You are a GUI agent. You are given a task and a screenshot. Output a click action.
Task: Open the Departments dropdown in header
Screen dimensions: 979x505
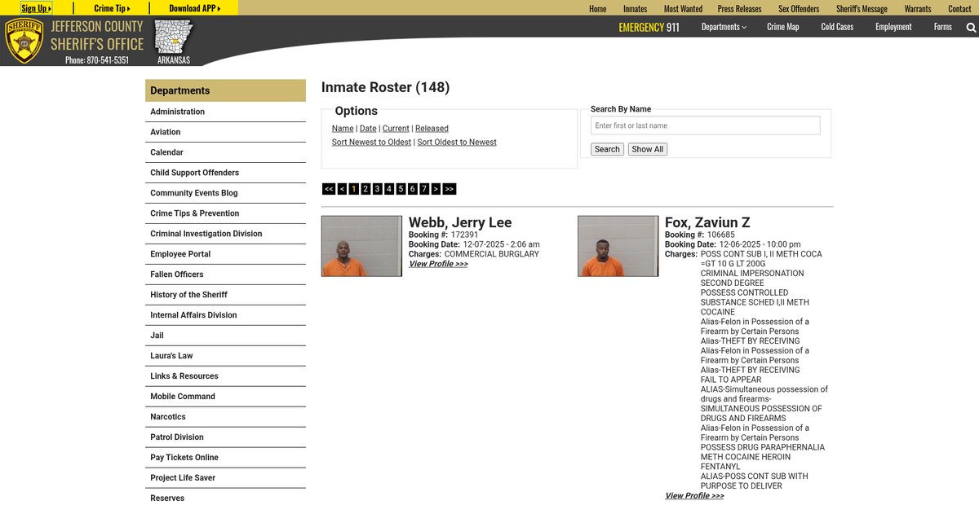point(724,27)
